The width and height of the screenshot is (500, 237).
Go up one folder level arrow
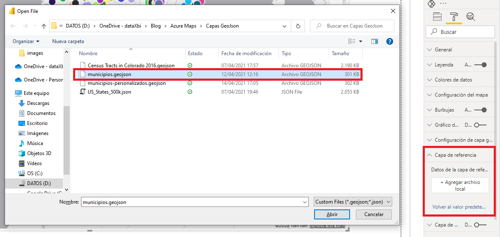[44, 26]
